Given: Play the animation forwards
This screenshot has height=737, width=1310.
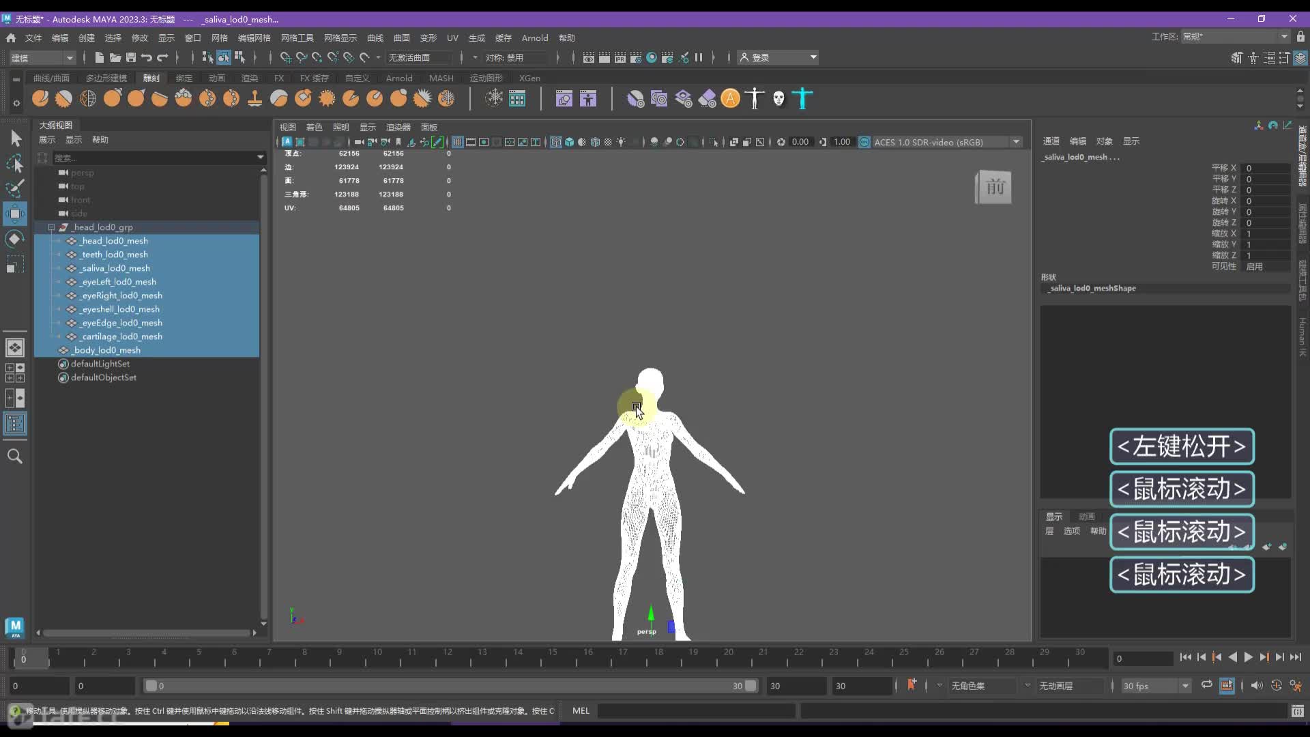Looking at the screenshot, I should click(1248, 657).
